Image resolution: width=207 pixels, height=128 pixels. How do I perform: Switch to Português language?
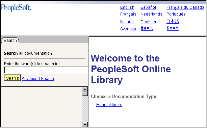click(x=176, y=14)
